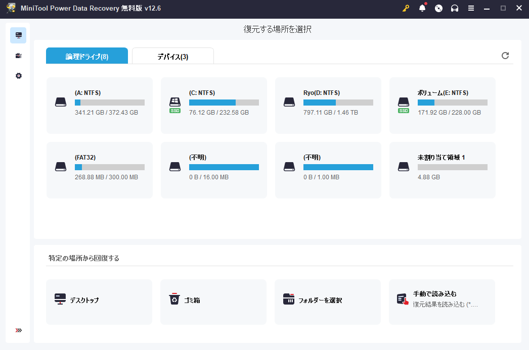Image resolution: width=529 pixels, height=350 pixels.
Task: Open the ゴミ箱 recovery option
Action: 213,302
